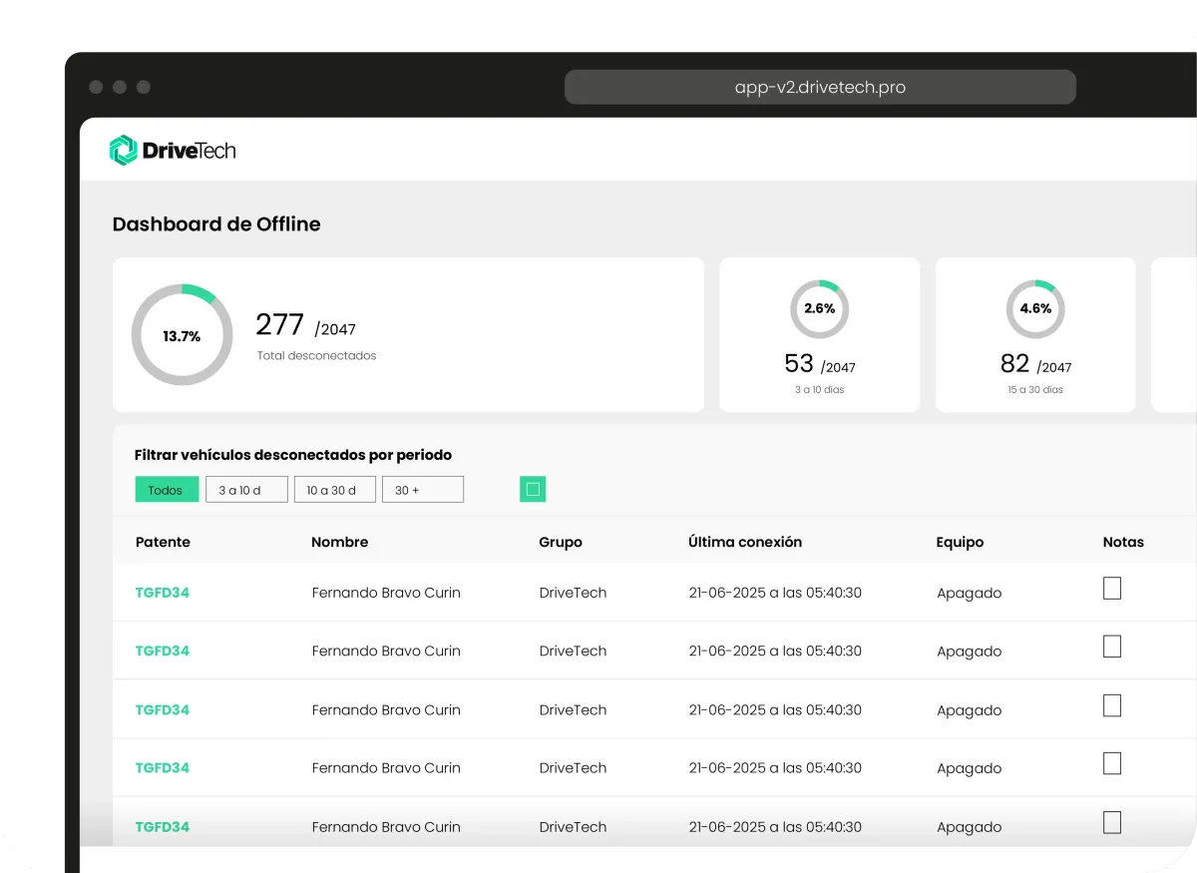Sort by the Última conexión column header
This screenshot has width=1197, height=873.
point(744,542)
